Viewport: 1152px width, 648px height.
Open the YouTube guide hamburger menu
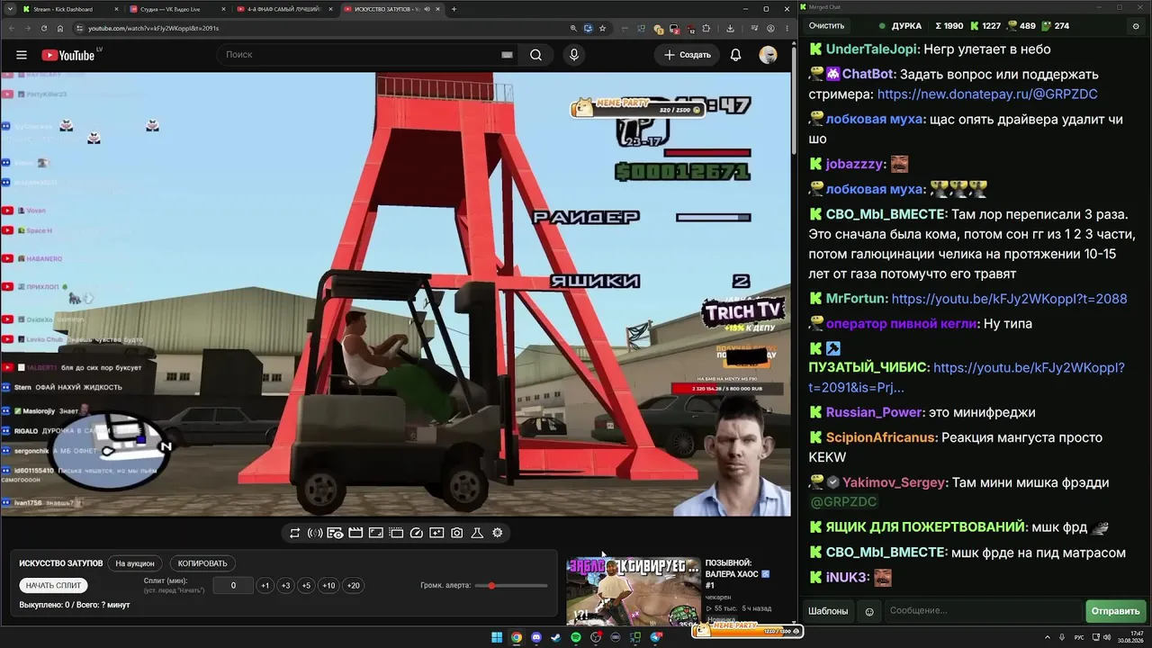tap(22, 55)
